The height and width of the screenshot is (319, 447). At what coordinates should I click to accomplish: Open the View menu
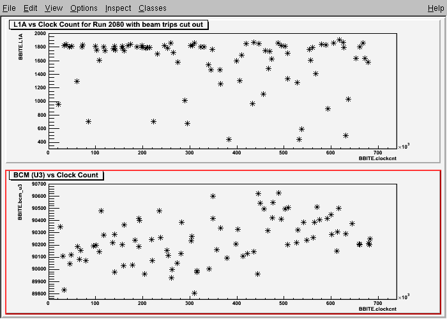pyautogui.click(x=54, y=8)
